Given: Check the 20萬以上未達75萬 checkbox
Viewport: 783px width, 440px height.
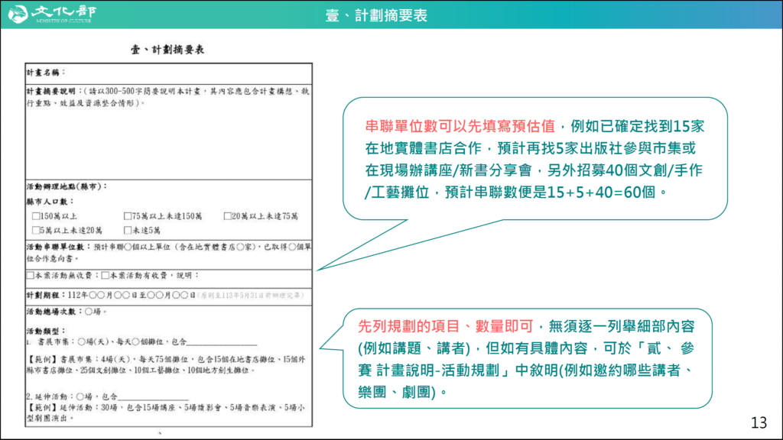Looking at the screenshot, I should tap(227, 216).
